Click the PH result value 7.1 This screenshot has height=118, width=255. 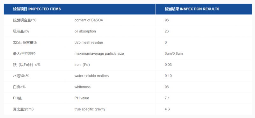167,98
